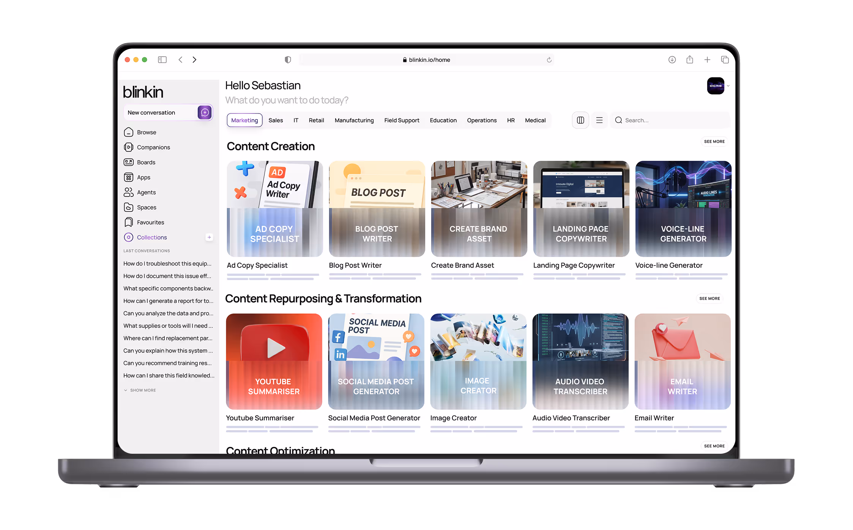
Task: Toggle the Safari sidebar visibility
Action: click(x=162, y=60)
